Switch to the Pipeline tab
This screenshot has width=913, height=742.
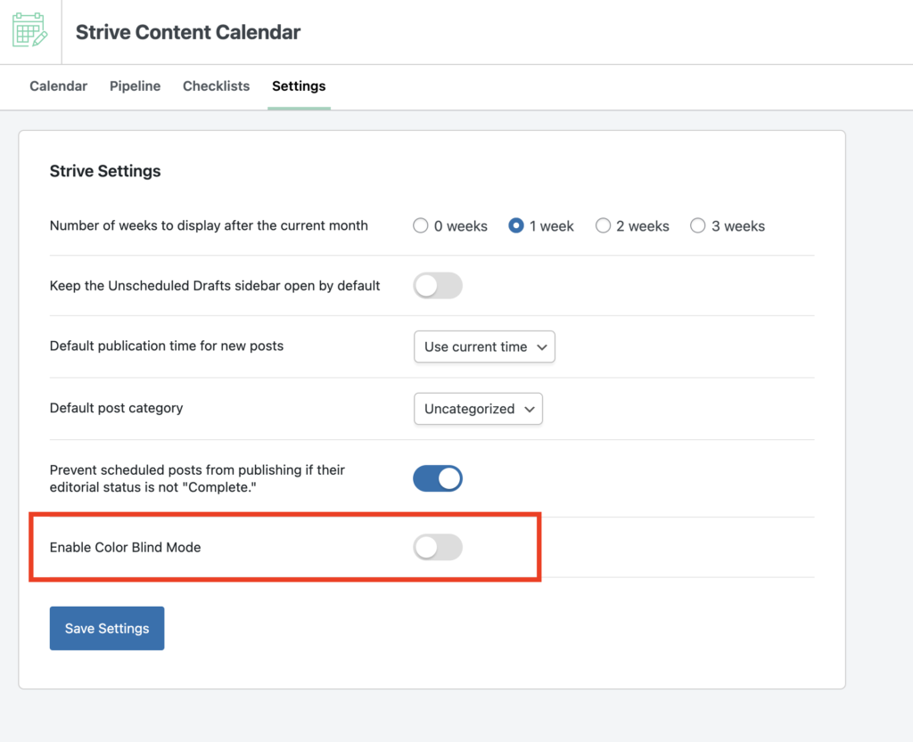(x=136, y=86)
